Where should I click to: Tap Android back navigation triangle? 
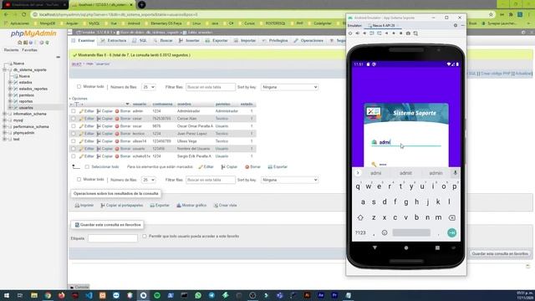pyautogui.click(x=375, y=247)
